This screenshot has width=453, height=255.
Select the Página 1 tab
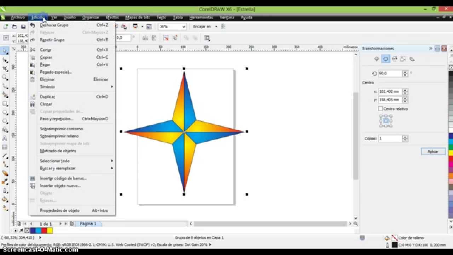pos(88,224)
